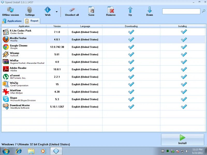207x155 pixels.
Task: Click the 'Microsoft Skype Division' publisher text
Action: [23, 100]
